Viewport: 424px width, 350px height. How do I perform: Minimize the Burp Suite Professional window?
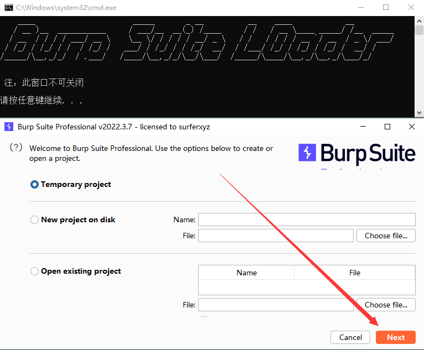(x=363, y=127)
